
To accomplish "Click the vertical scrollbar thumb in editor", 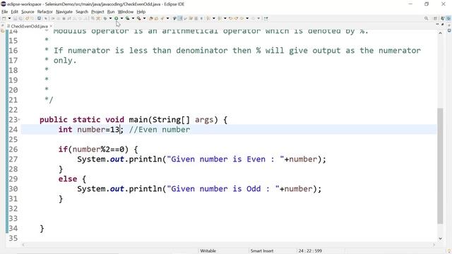I will (440, 166).
